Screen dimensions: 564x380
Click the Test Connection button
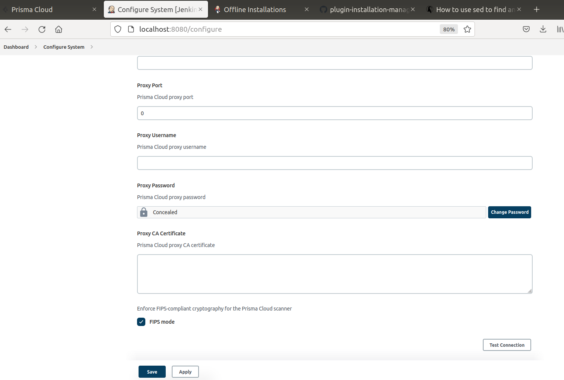click(507, 345)
